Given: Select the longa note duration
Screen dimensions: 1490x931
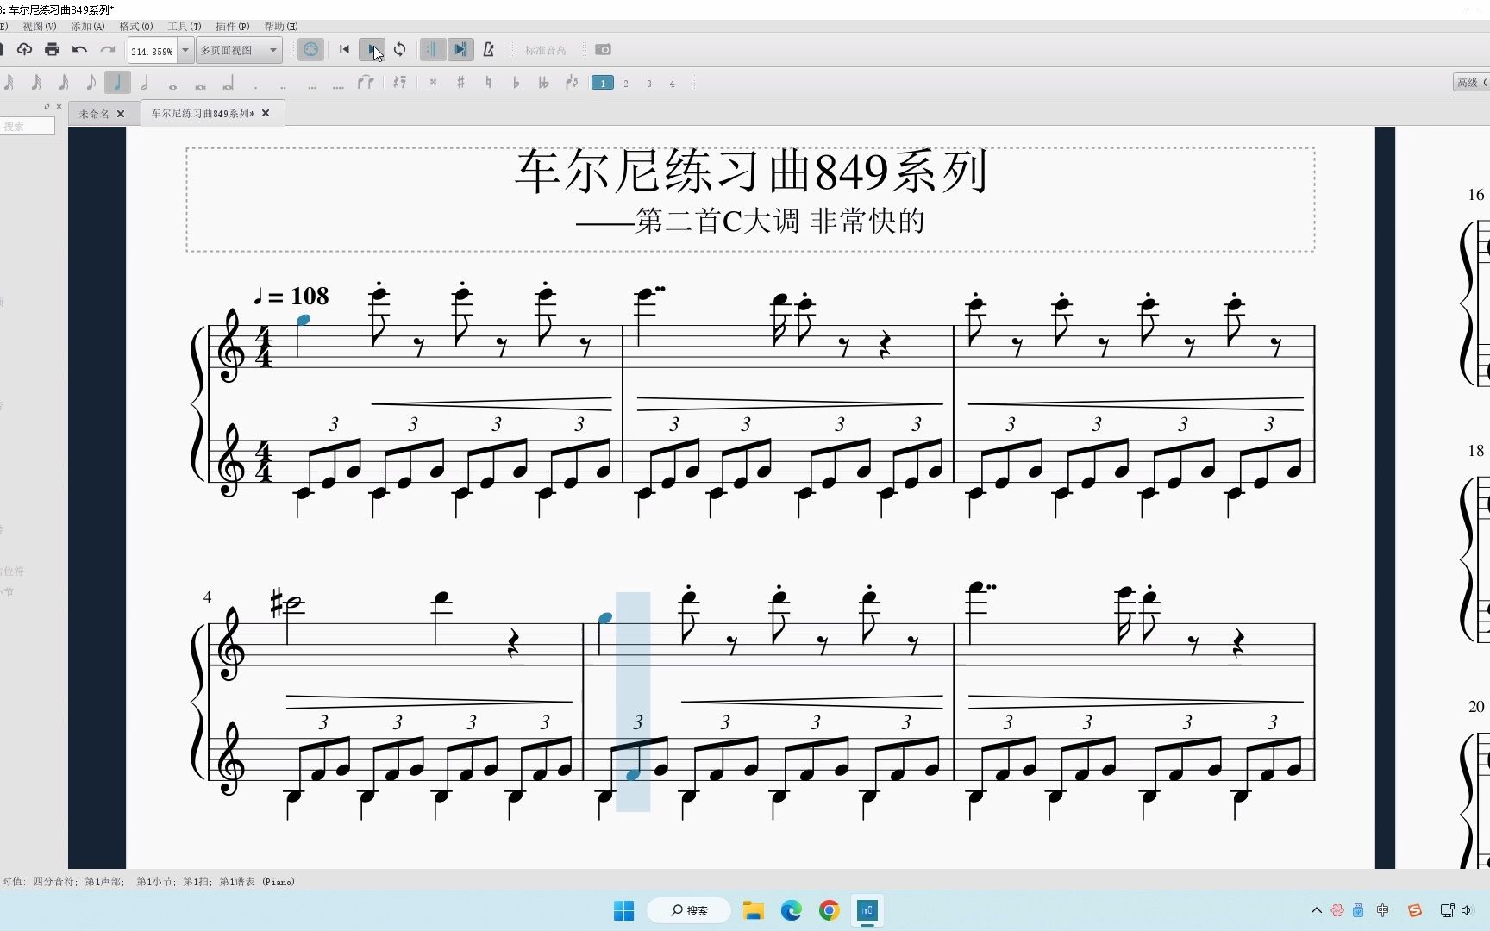Looking at the screenshot, I should [228, 84].
